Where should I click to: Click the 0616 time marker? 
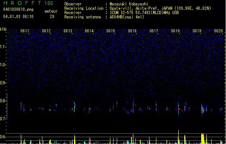coord(132,31)
